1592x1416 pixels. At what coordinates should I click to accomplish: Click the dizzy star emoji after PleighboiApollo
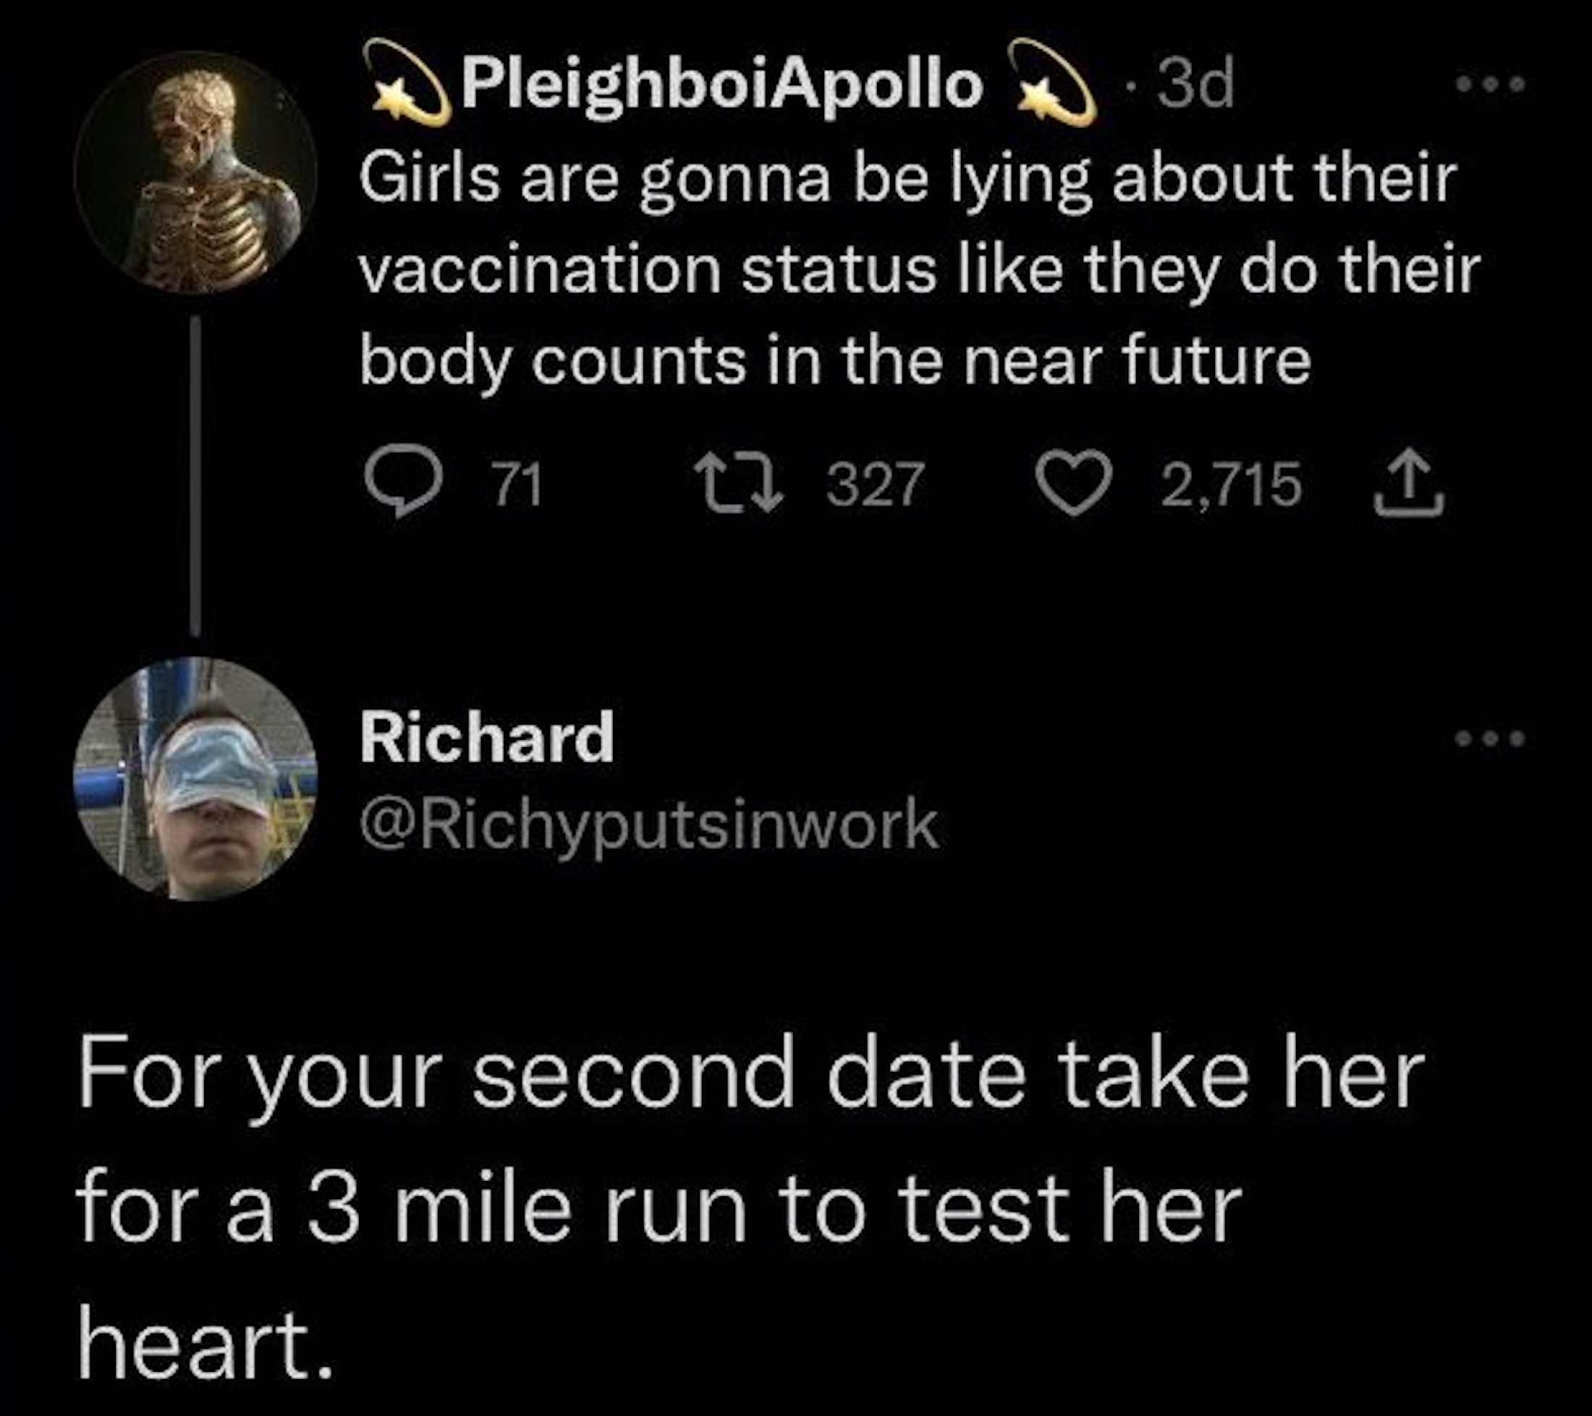point(1051,84)
